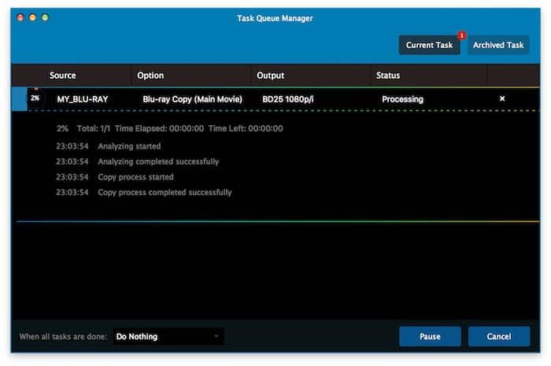Close the Task Queue Manager window

[20, 17]
